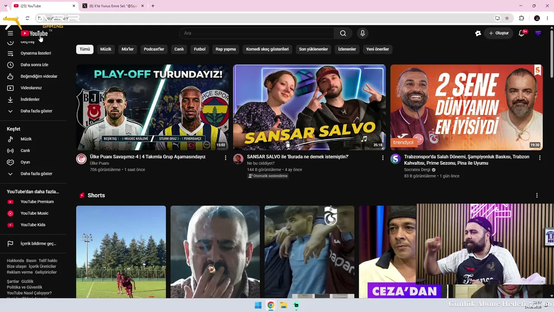This screenshot has width=554, height=312.
Task: Open options for Ülke Puanı Savaşımız-4 video
Action: [x=225, y=158]
